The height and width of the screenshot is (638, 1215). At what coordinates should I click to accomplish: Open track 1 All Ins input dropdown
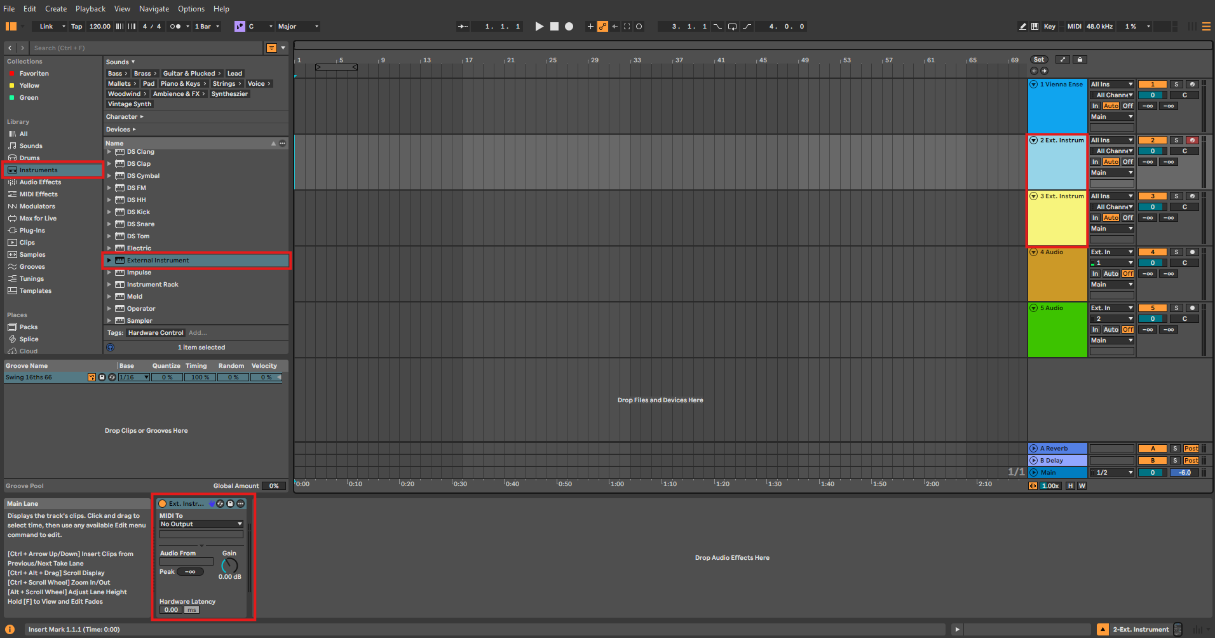pos(1112,85)
